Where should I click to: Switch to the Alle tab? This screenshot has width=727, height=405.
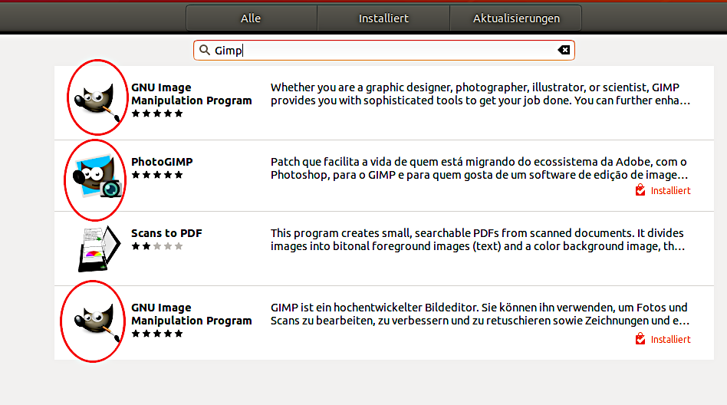pyautogui.click(x=252, y=18)
